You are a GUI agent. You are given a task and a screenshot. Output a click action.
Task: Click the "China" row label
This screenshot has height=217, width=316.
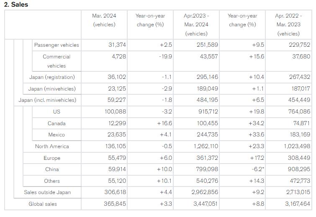[x=52, y=169]
